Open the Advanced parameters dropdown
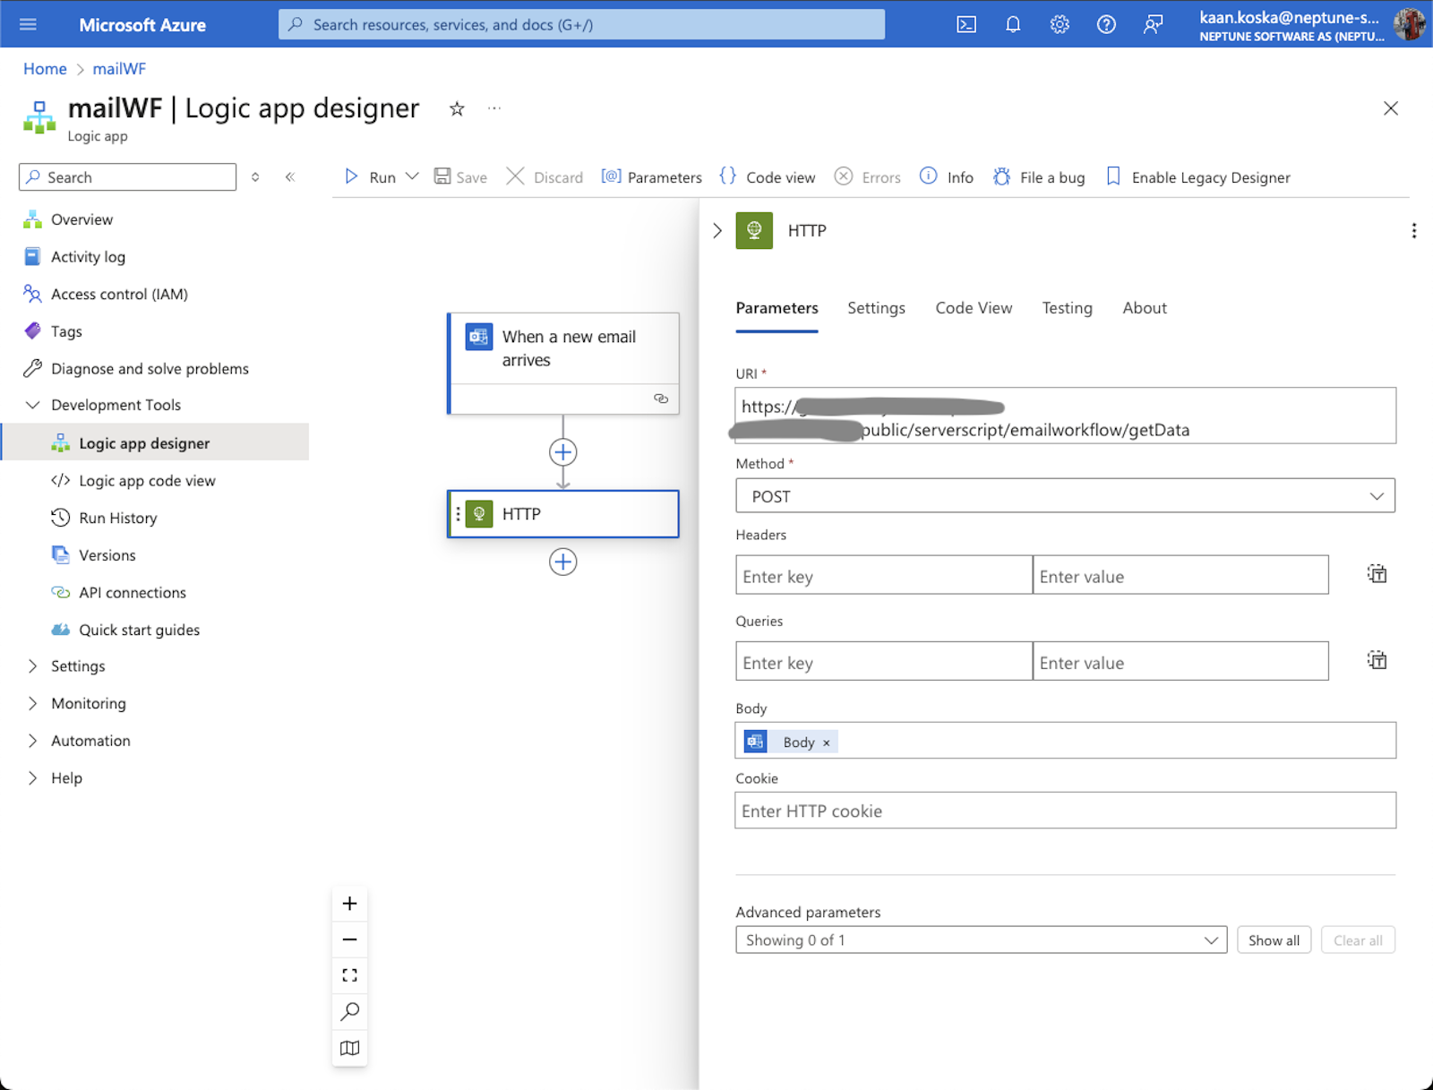This screenshot has height=1090, width=1433. point(981,940)
